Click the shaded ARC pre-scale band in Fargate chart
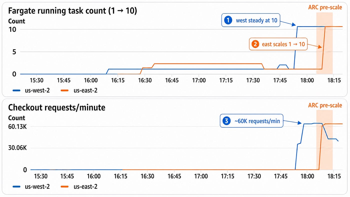Screen dimensions: 350x197 point(324,43)
